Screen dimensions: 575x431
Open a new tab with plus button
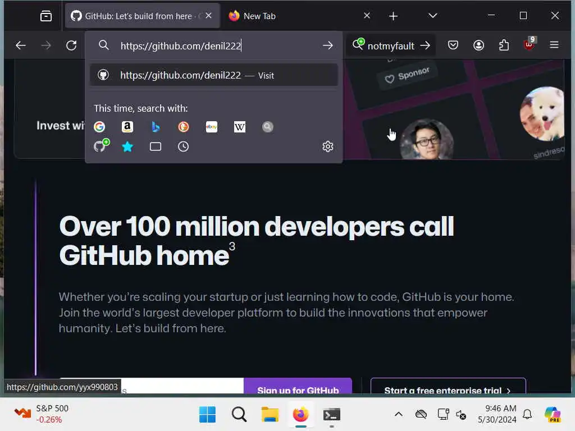click(x=393, y=16)
